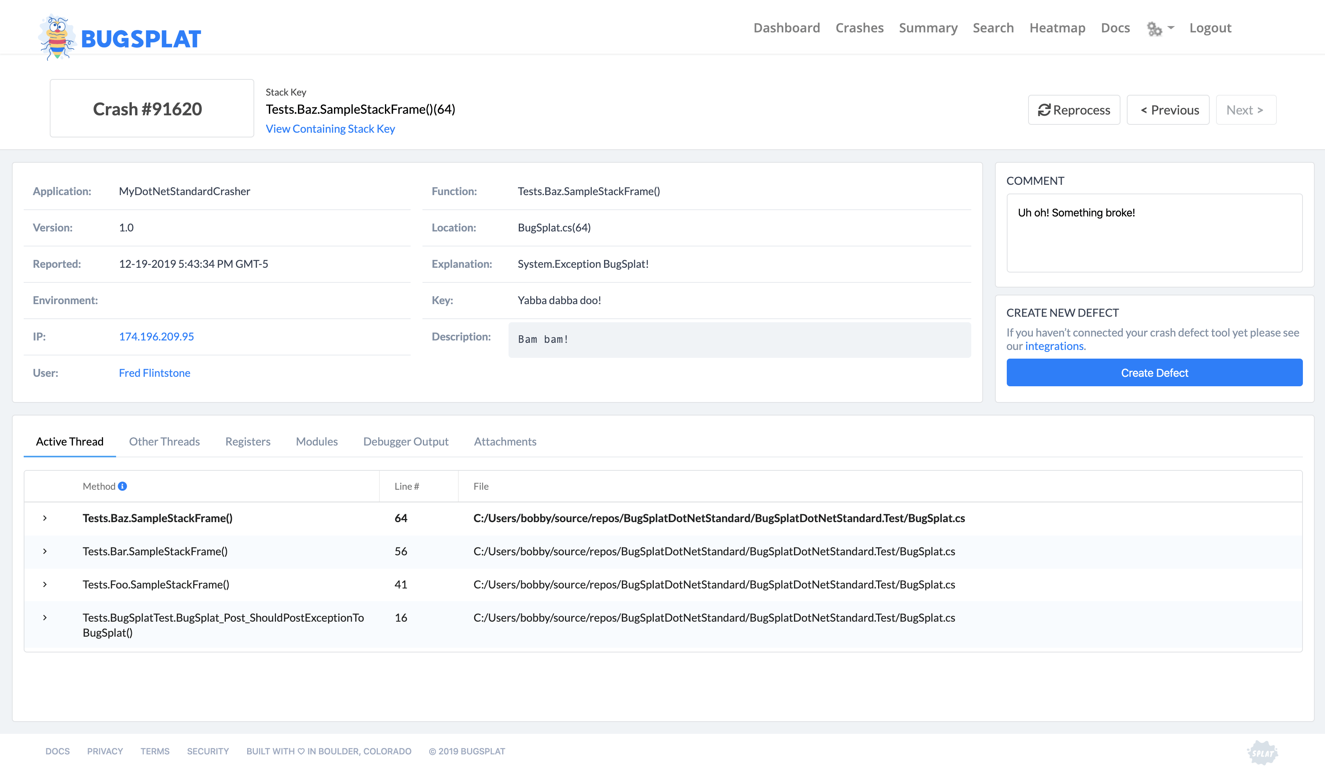The image size is (1325, 767).
Task: Open the Search page
Action: click(993, 28)
